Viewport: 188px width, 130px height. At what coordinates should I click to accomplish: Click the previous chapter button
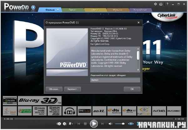click(x=79, y=124)
